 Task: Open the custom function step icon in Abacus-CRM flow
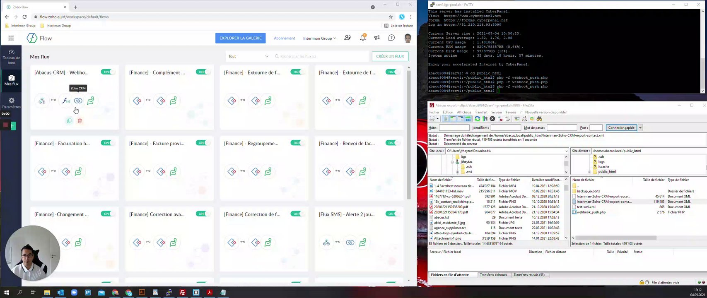click(65, 101)
